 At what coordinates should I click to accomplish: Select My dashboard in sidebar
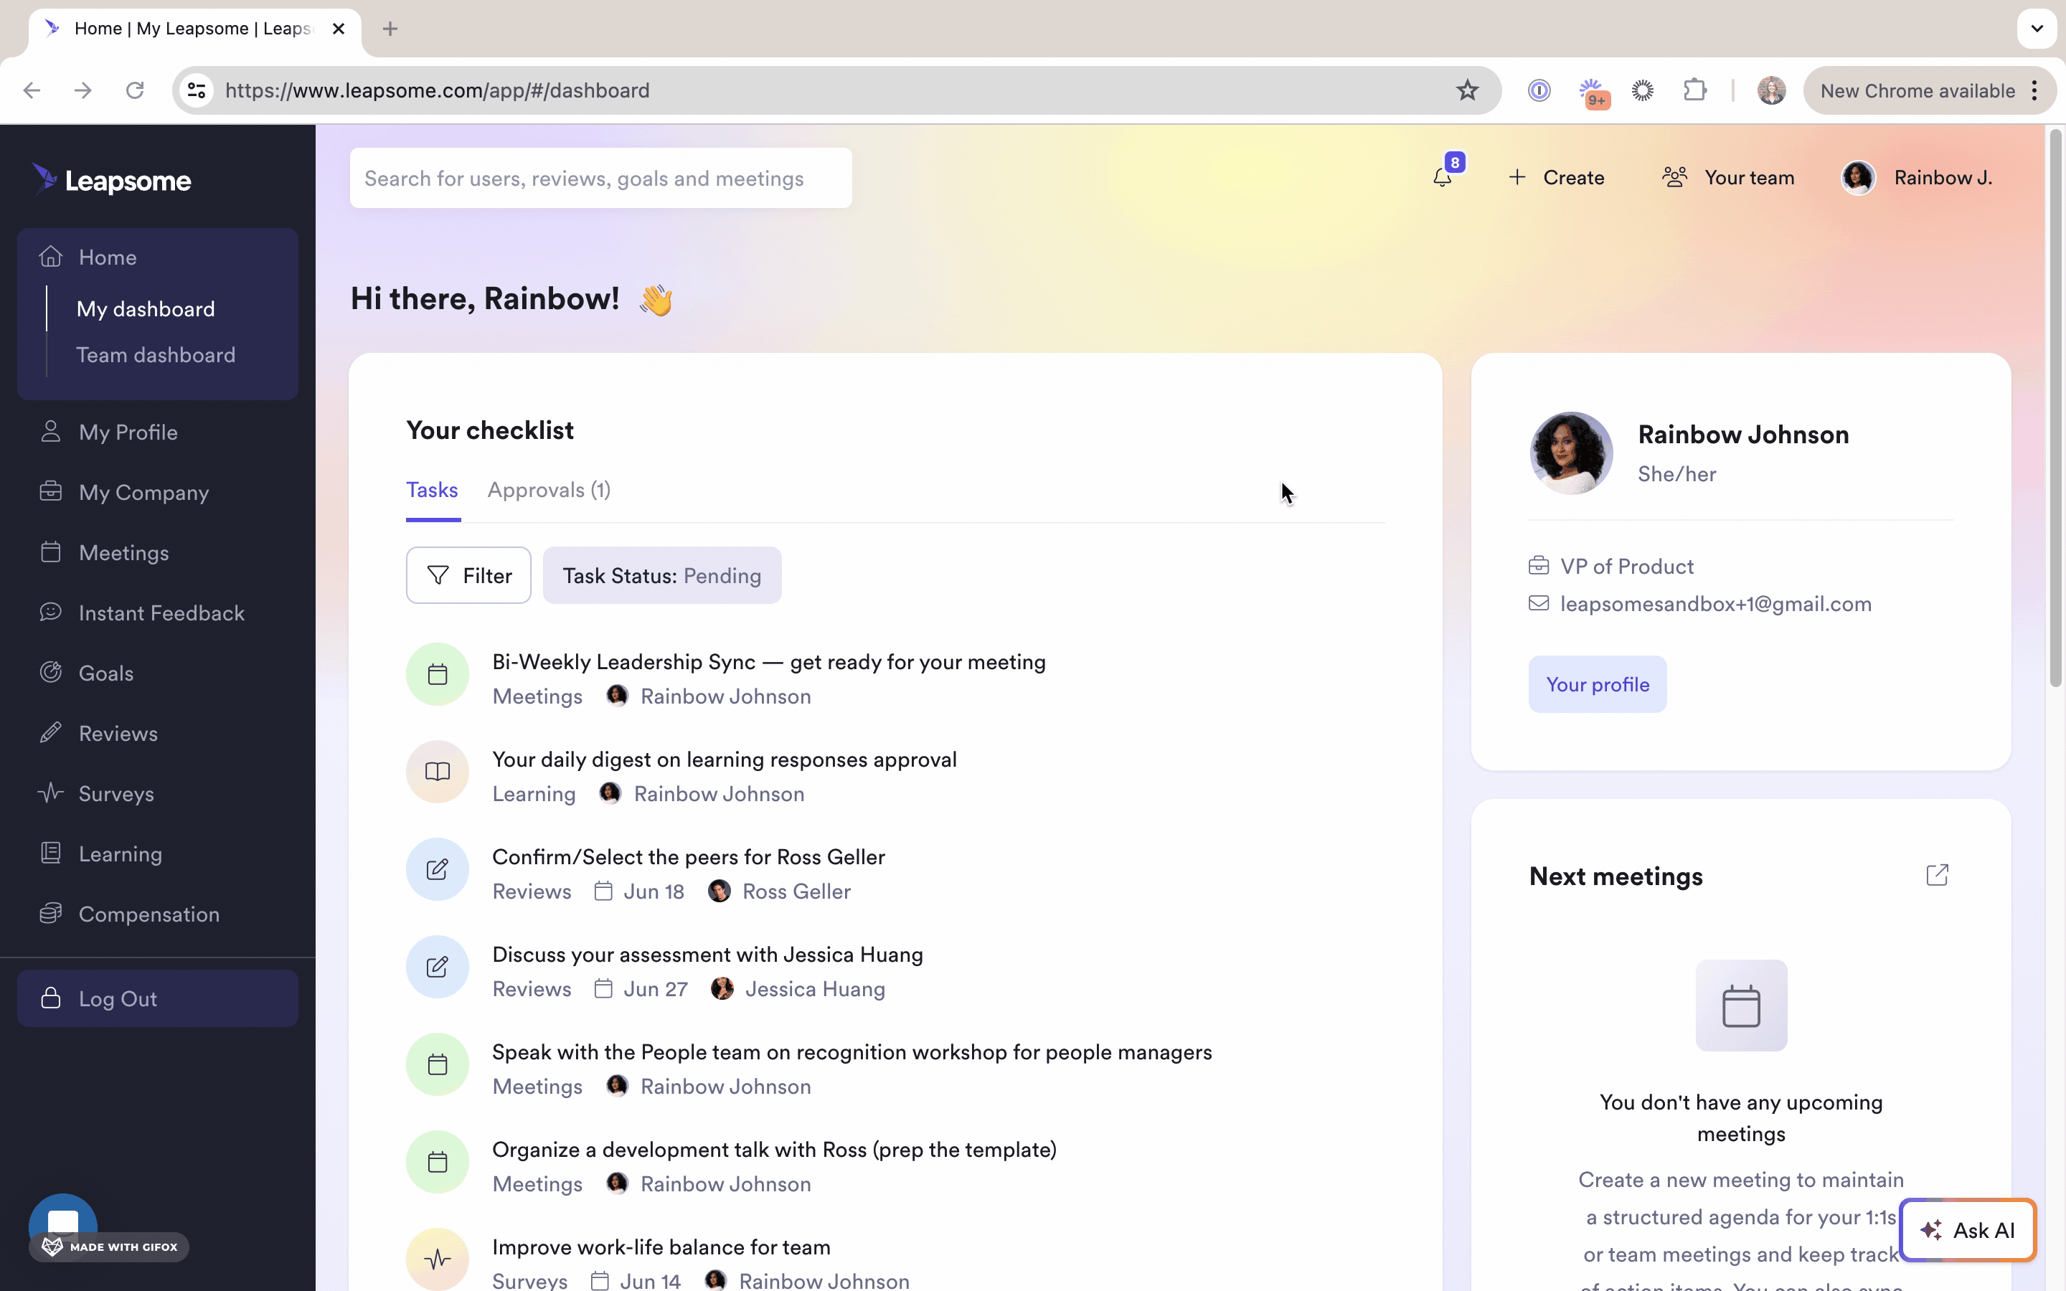(146, 309)
